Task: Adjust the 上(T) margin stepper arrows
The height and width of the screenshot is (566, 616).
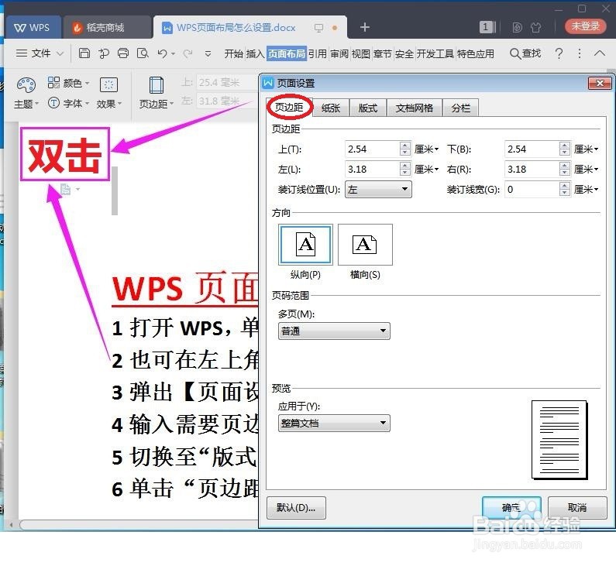Action: 405,149
